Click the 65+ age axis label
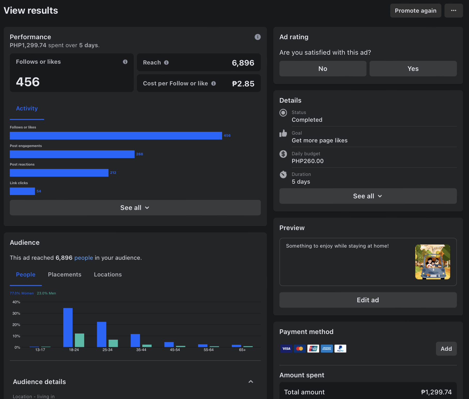469x399 pixels. (x=242, y=350)
